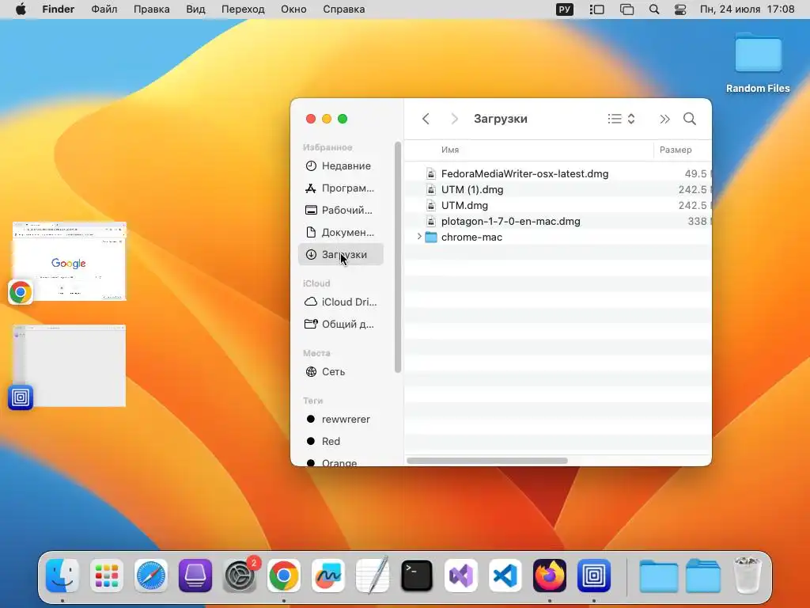The height and width of the screenshot is (608, 810).
Task: Select Загрузки in the sidebar
Action: pos(340,254)
